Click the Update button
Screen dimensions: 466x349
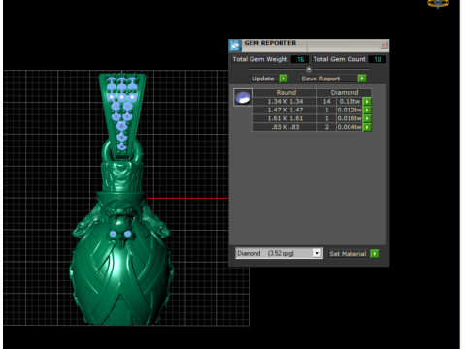[263, 79]
